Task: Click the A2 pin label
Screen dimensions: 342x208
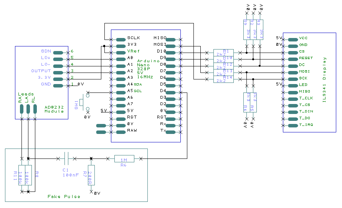Action: point(130,71)
